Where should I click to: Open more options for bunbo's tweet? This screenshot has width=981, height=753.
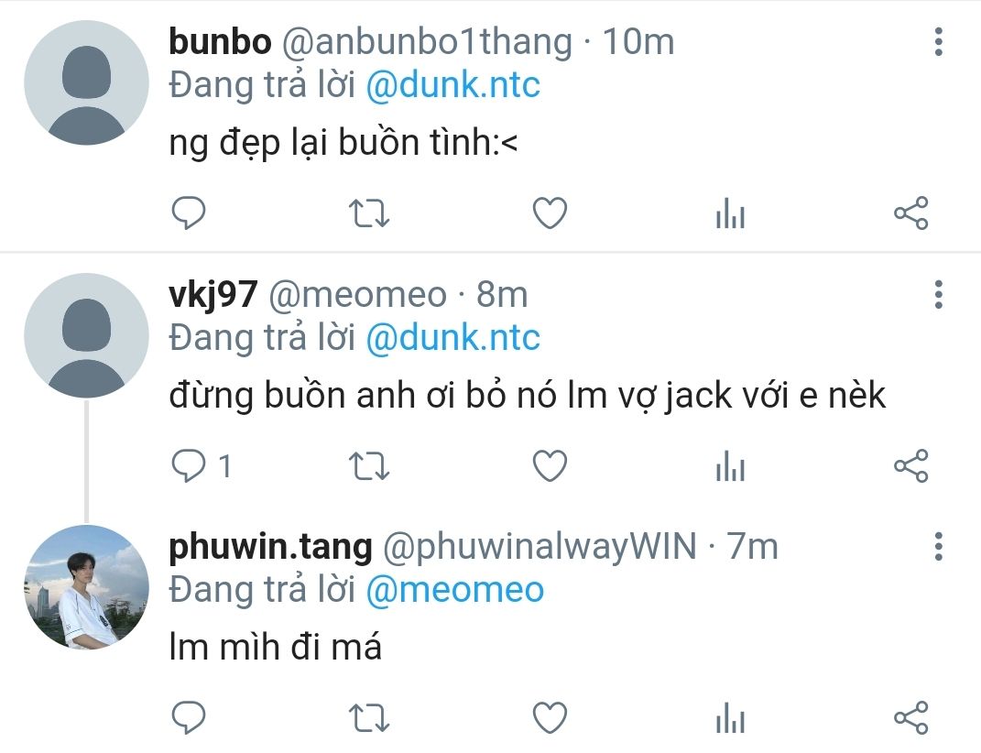[x=939, y=42]
